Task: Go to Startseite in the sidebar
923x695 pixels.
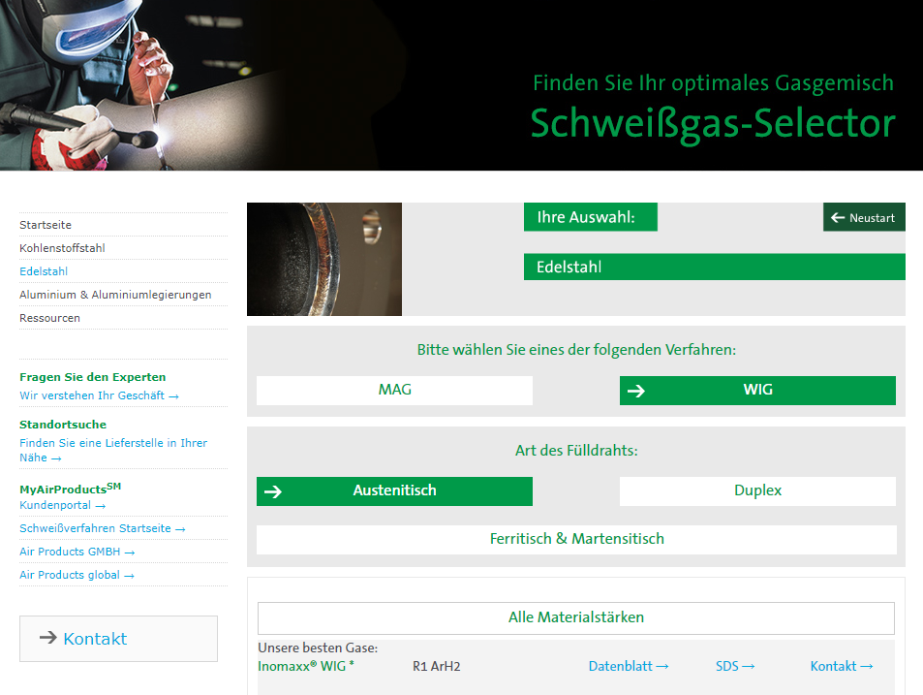Action: (x=46, y=225)
